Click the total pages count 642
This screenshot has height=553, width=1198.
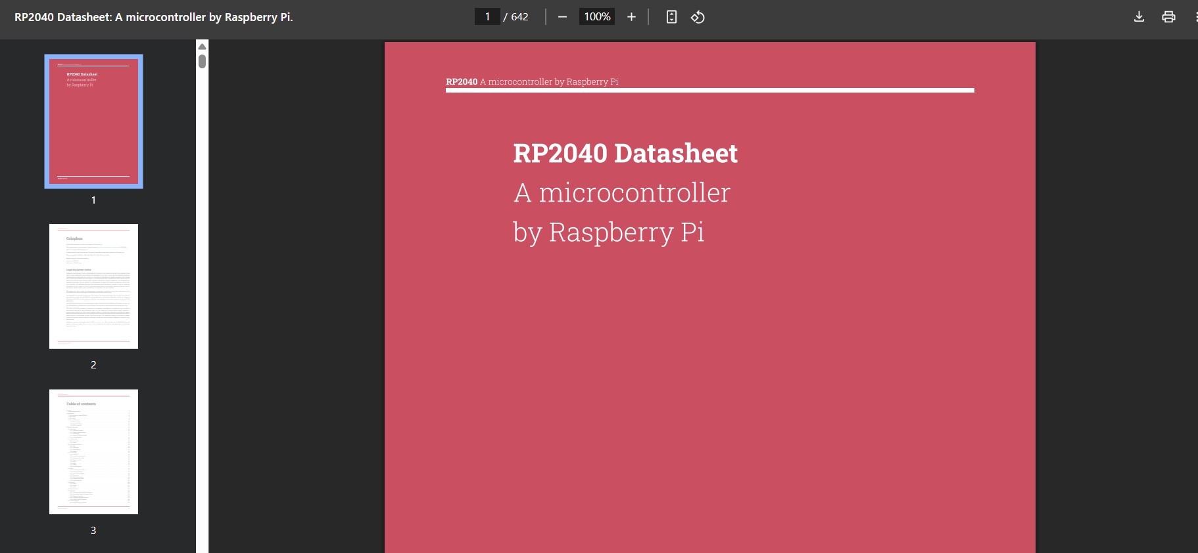tap(519, 17)
